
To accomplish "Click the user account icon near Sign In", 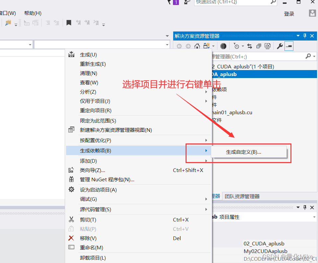I will point(312,13).
